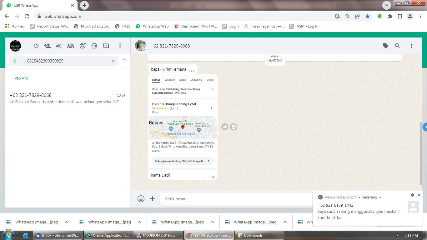Click the zoom magnifier icon in address bar

[x=347, y=16]
